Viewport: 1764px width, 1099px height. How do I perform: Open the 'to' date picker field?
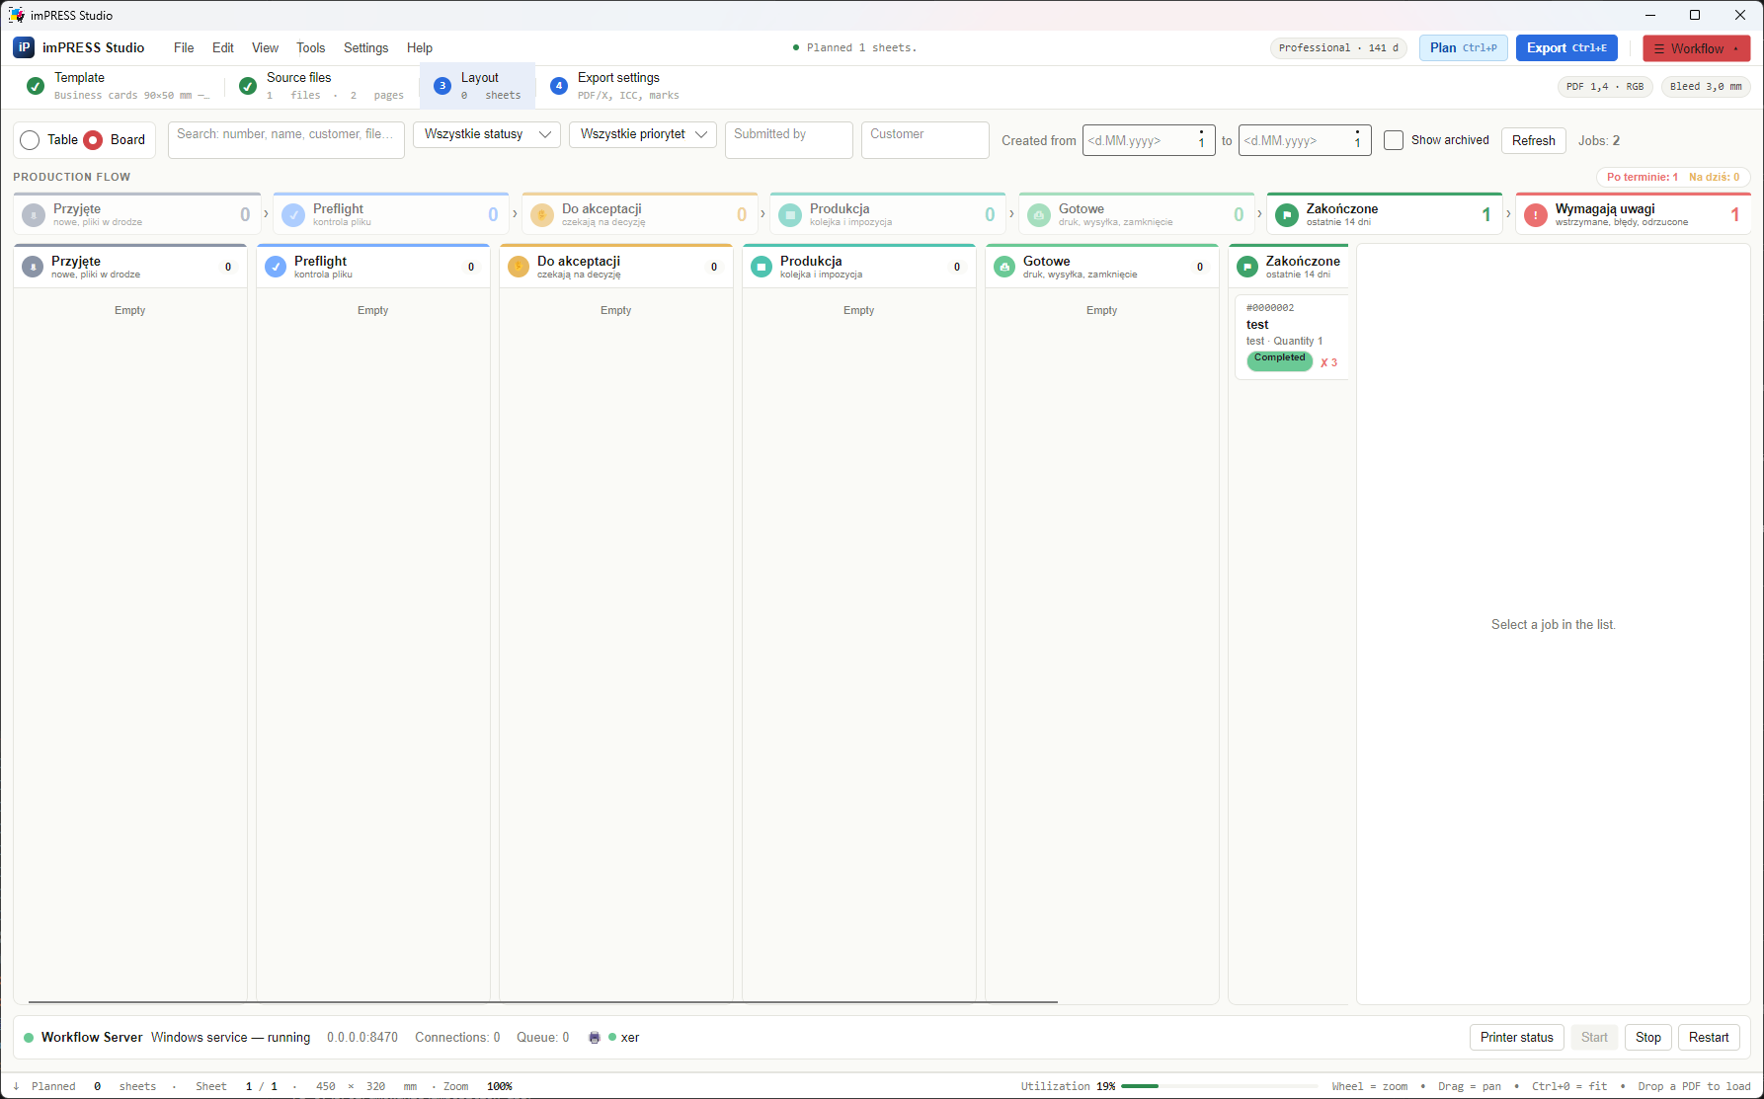[1305, 140]
